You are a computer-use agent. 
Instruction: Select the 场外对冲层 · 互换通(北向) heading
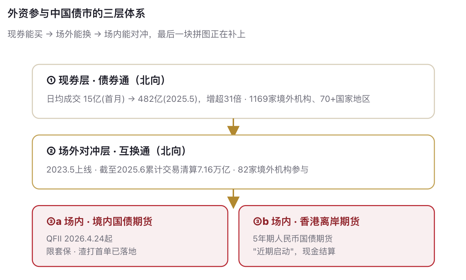click(x=122, y=151)
